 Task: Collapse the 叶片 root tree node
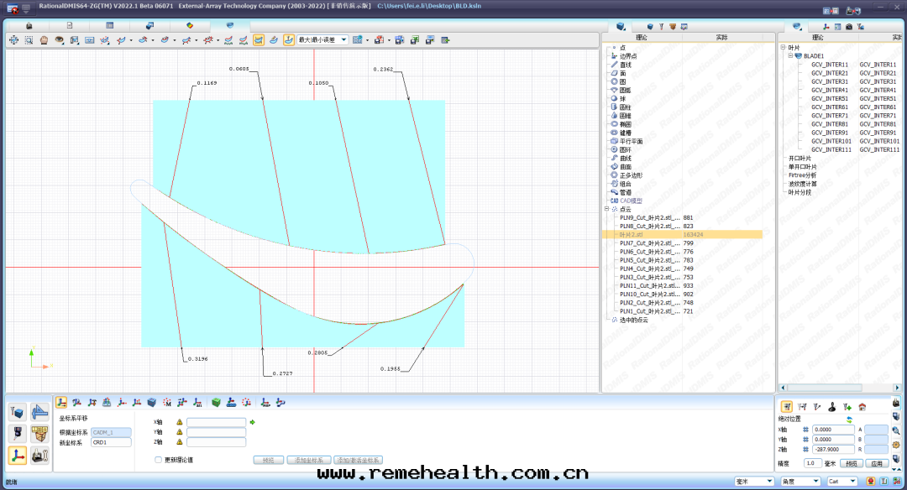click(x=783, y=48)
